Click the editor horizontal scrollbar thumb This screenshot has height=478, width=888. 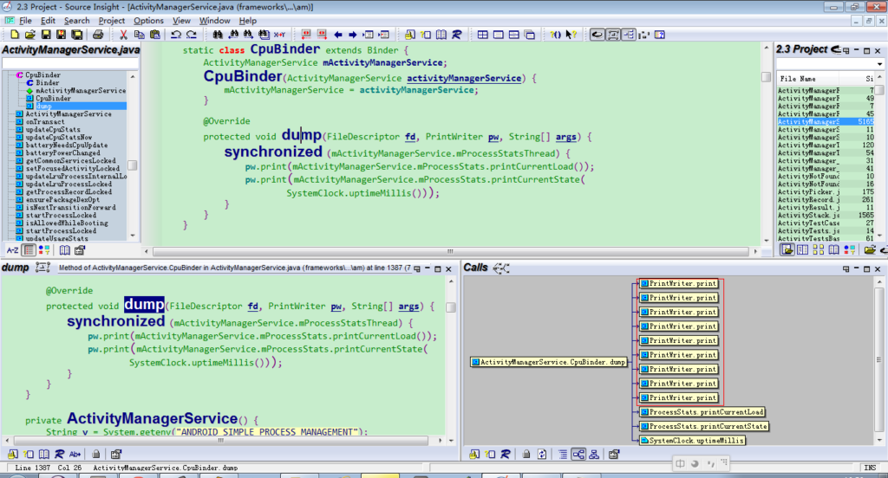point(450,251)
